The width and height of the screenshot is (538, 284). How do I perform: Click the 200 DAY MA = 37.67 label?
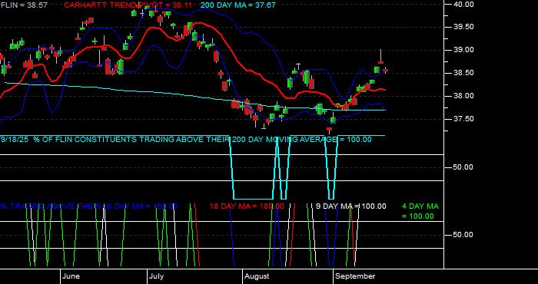point(237,5)
